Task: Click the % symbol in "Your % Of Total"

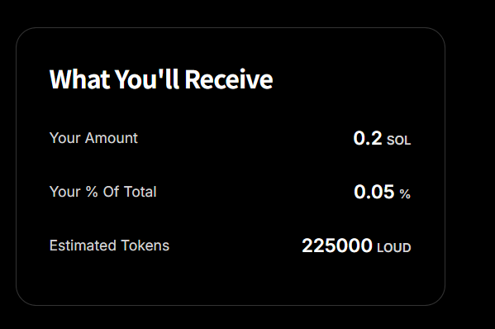Action: (x=92, y=192)
